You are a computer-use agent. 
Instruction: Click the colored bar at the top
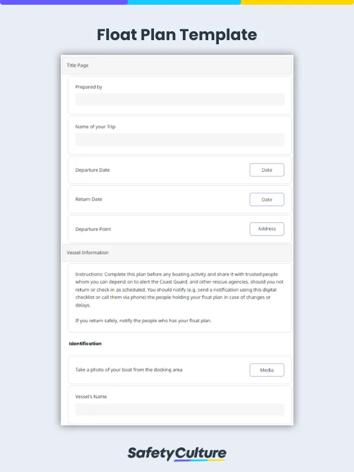click(x=177, y=3)
